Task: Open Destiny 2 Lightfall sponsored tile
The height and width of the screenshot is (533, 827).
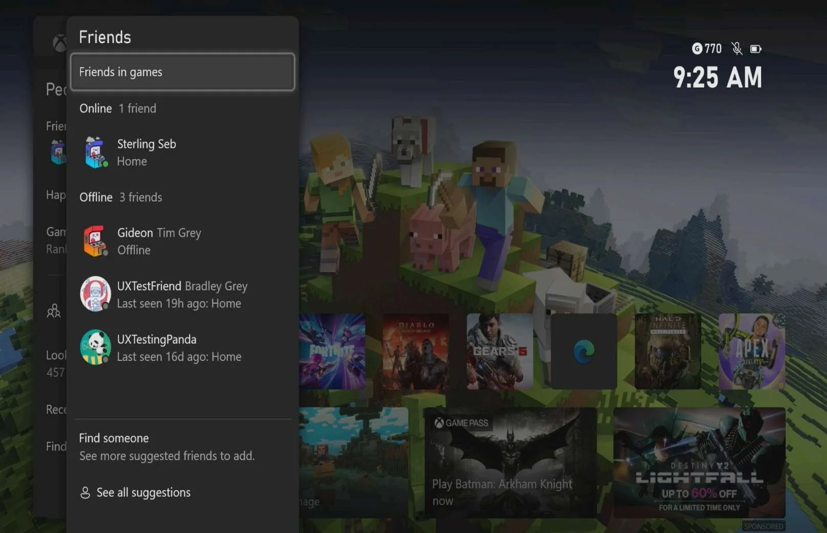Action: 699,462
